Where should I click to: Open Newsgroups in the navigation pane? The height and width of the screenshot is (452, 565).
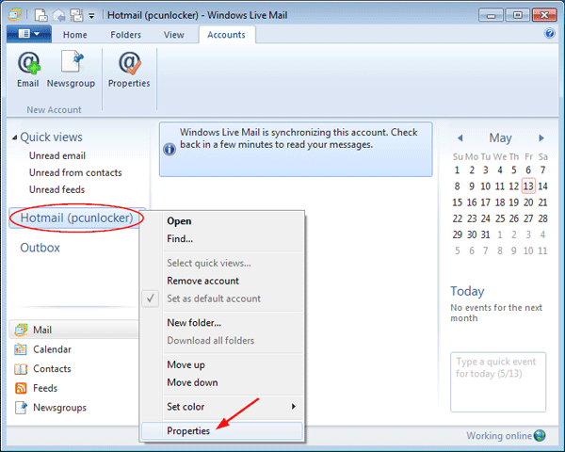[59, 408]
